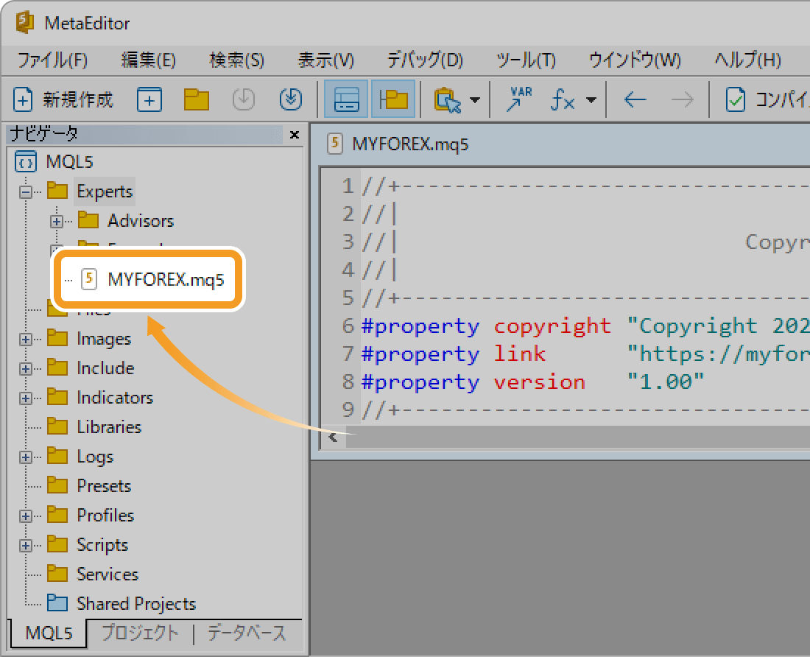
Task: Click the new project plus-square toolbar icon
Action: [149, 99]
